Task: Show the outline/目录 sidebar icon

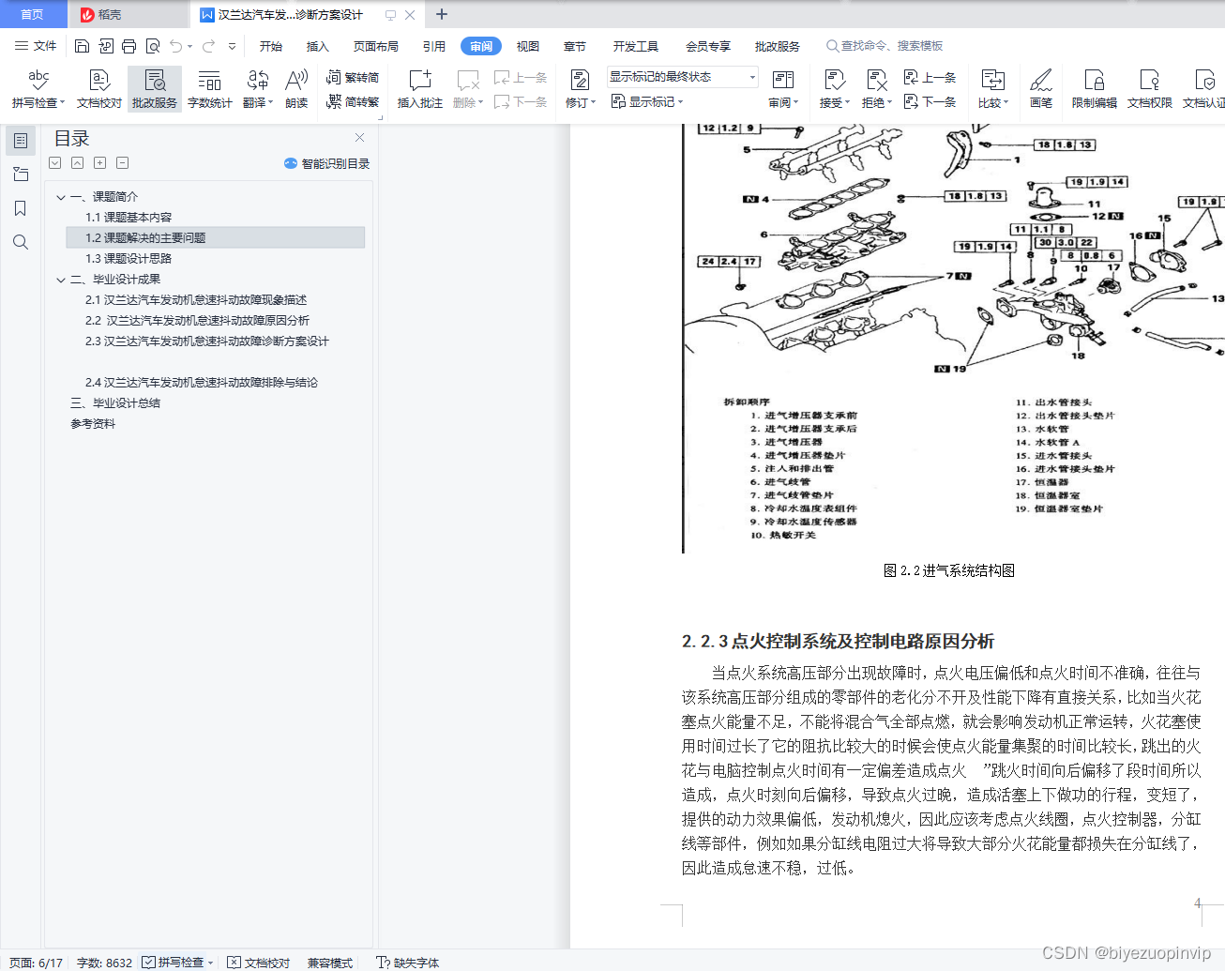Action: 20,141
